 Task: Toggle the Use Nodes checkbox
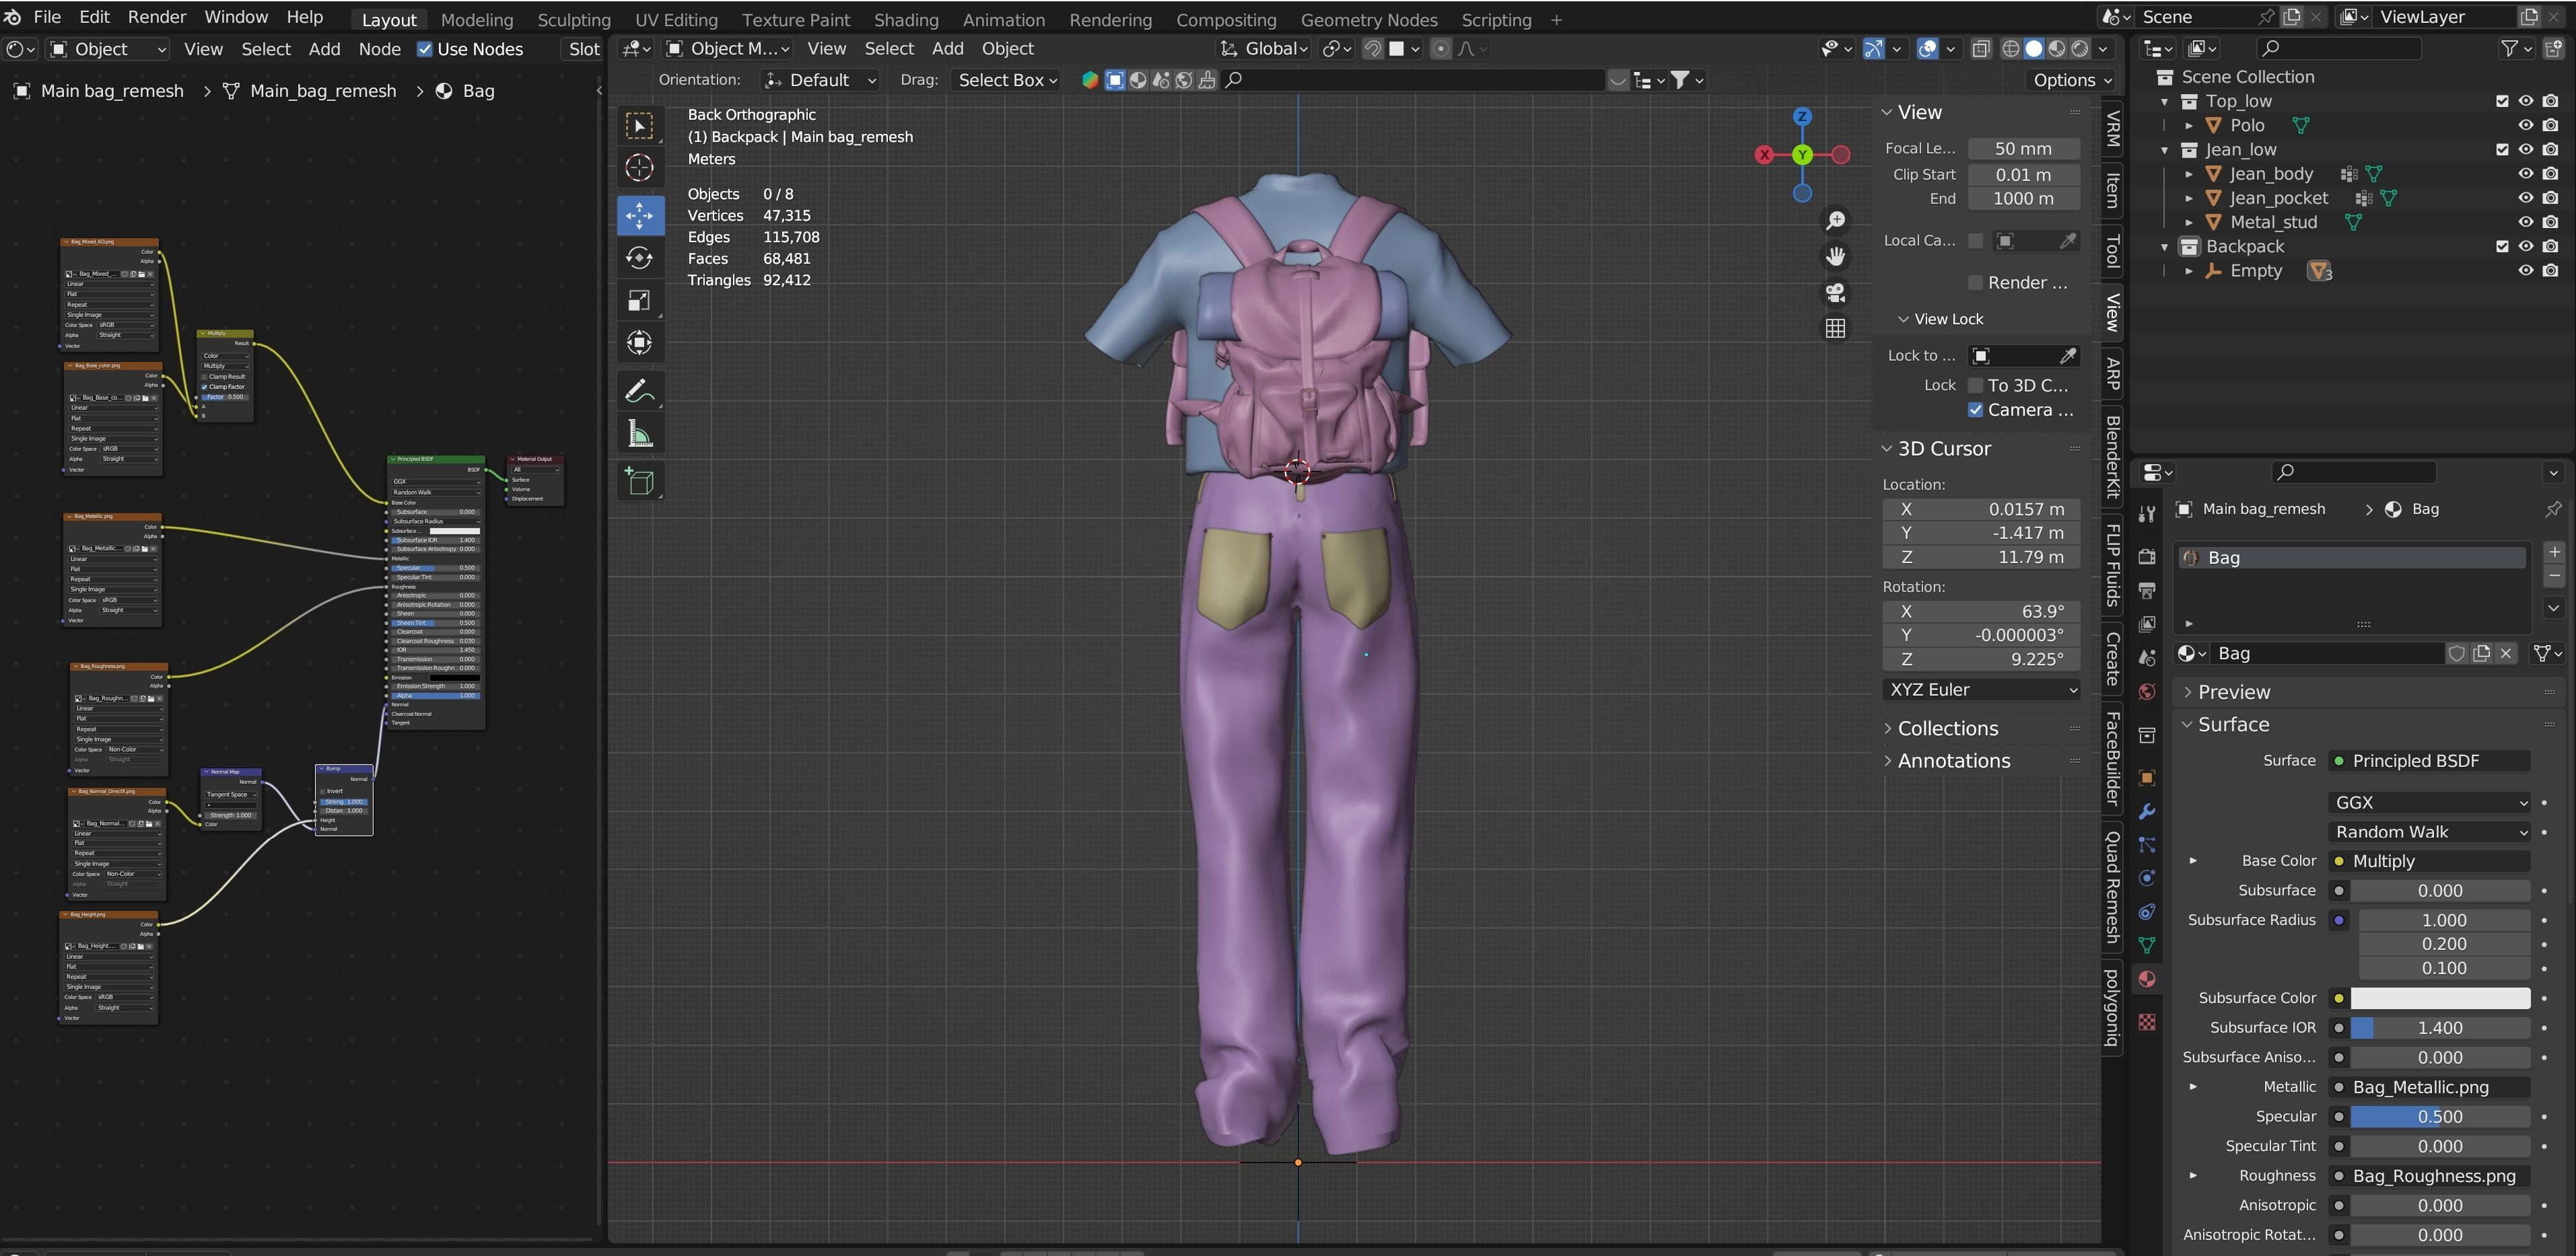tap(425, 49)
